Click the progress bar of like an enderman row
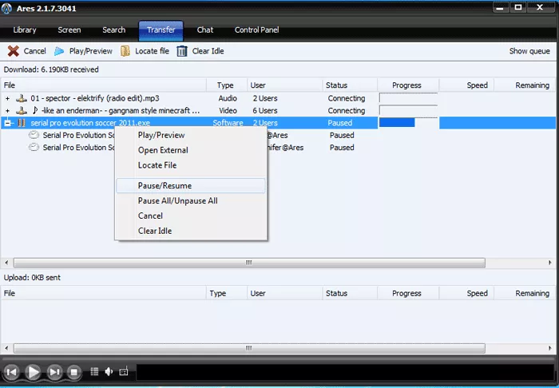 pyautogui.click(x=408, y=110)
